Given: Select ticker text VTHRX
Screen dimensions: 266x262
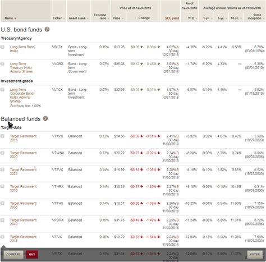Looking at the screenshot, I should coord(58,186).
